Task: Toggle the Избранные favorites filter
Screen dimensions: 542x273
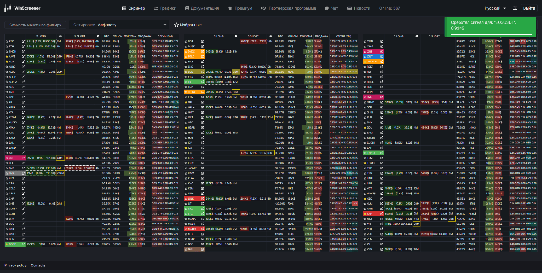Action: point(188,25)
